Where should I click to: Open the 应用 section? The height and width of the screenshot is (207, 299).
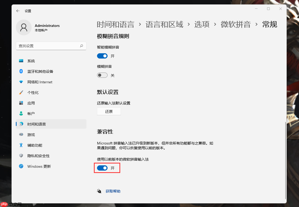point(31,103)
